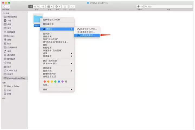Image resolution: width=195 pixels, height=130 pixels.
Task: Click the share toolbar button
Action: 65,6
